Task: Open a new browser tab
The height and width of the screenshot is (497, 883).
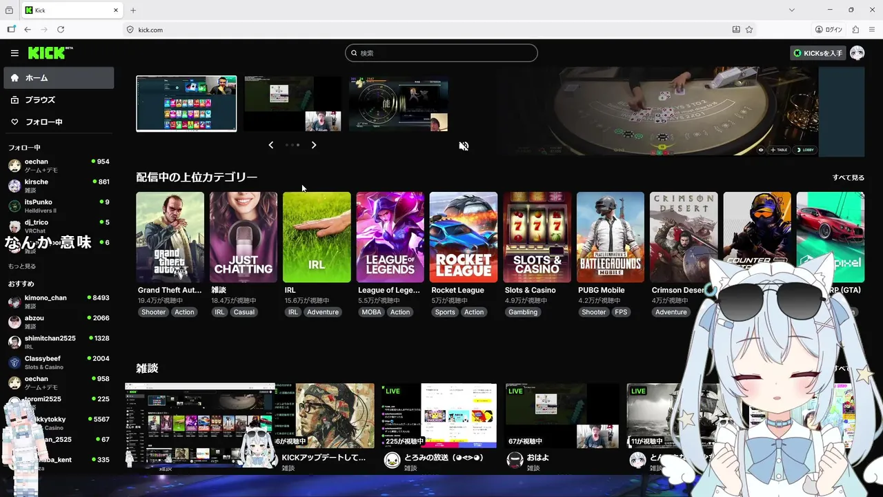Action: pyautogui.click(x=133, y=10)
